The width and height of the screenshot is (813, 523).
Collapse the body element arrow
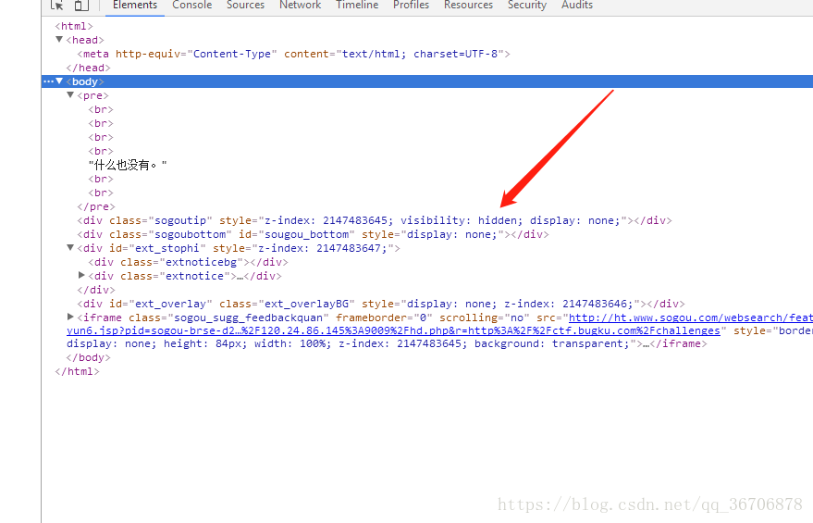(59, 81)
